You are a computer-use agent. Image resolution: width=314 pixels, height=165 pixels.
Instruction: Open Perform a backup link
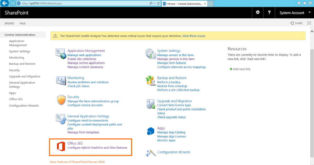point(169,82)
